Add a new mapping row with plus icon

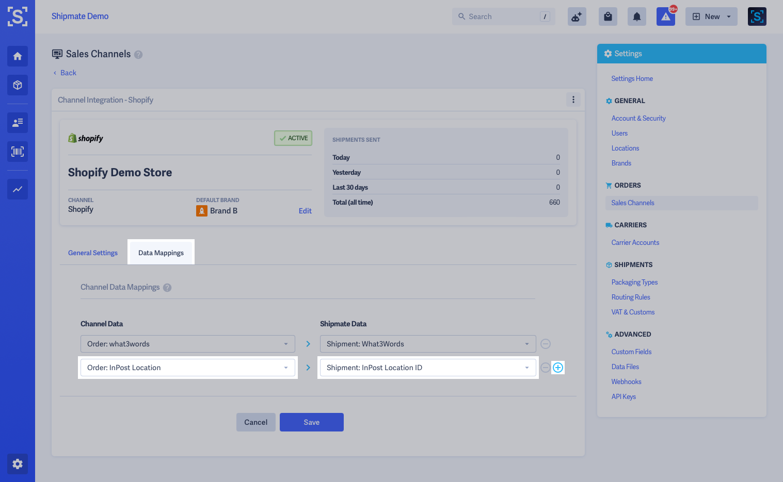557,367
